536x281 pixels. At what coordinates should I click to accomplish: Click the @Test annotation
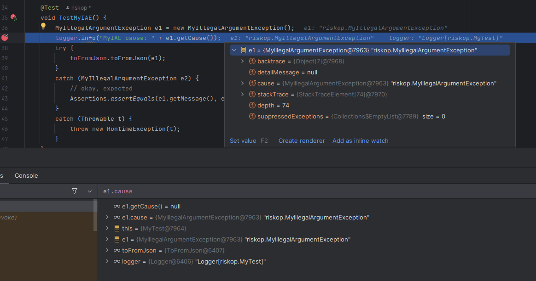click(x=50, y=7)
